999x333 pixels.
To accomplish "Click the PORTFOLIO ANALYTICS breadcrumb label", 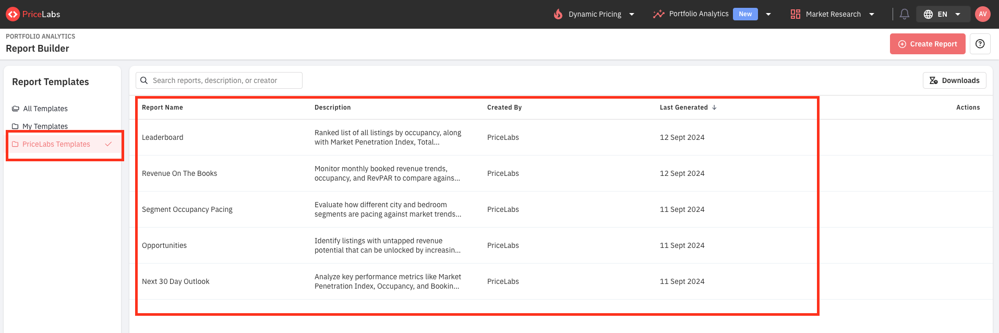I will [x=40, y=37].
